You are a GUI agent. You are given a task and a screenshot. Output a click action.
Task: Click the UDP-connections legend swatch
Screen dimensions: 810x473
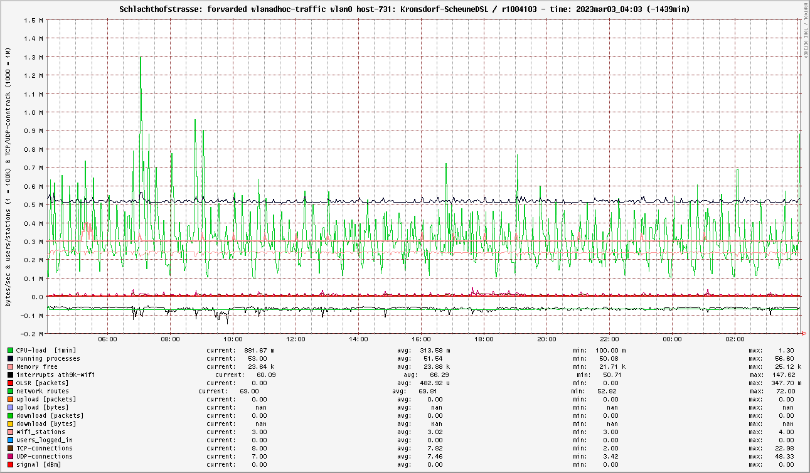coord(10,456)
